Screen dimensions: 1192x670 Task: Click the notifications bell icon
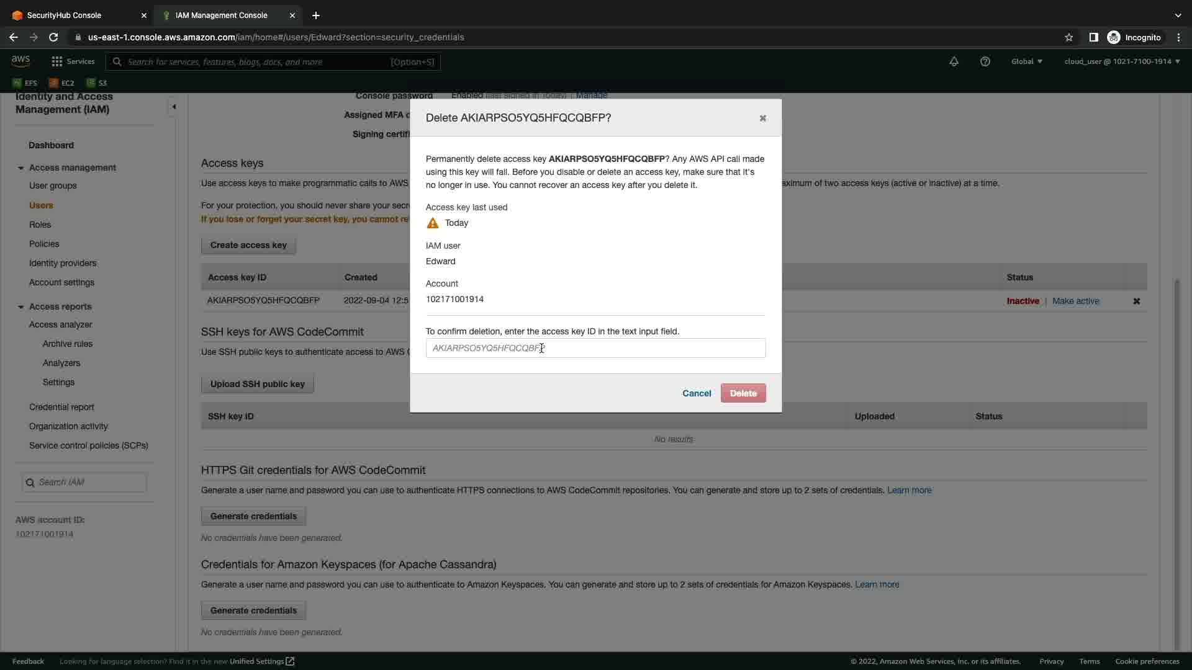pyautogui.click(x=954, y=61)
